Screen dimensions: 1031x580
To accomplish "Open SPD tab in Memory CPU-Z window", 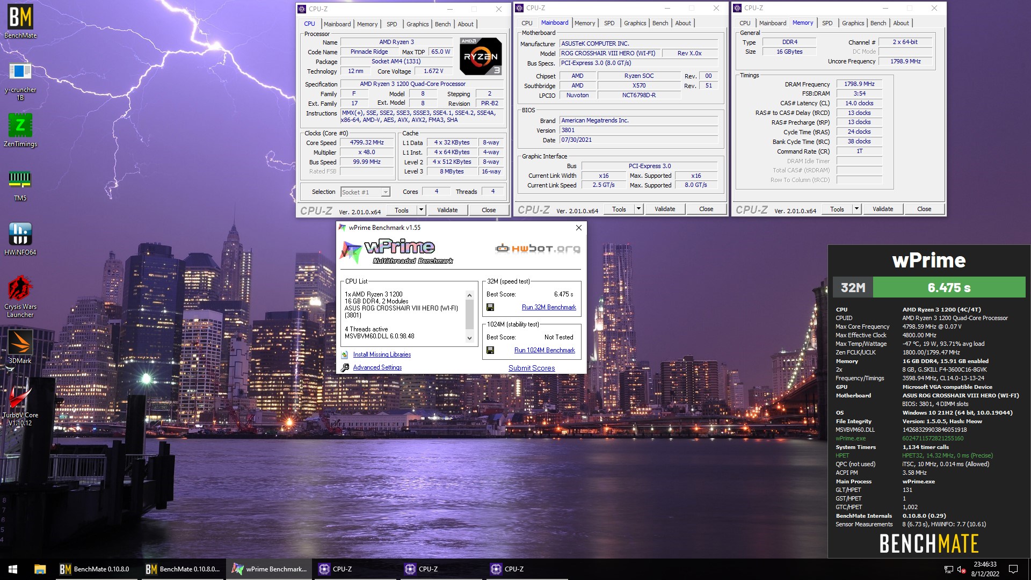I will (x=827, y=23).
